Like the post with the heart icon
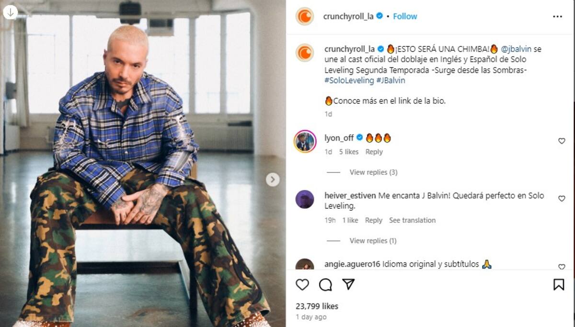575x327 pixels. coord(302,285)
